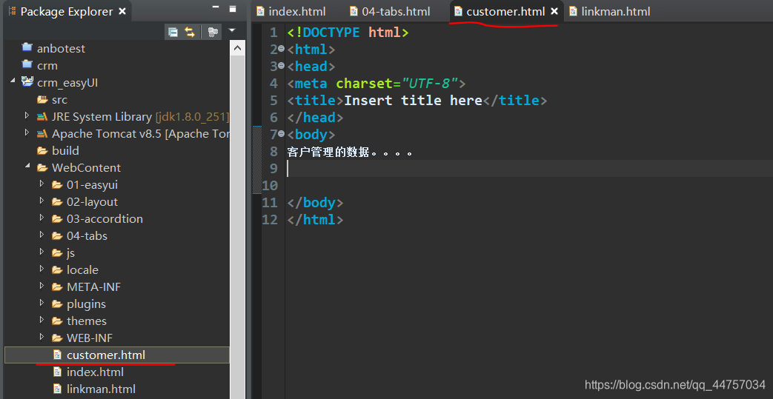Select the WebContent folder
Screen dimensions: 773x399
[x=86, y=167]
